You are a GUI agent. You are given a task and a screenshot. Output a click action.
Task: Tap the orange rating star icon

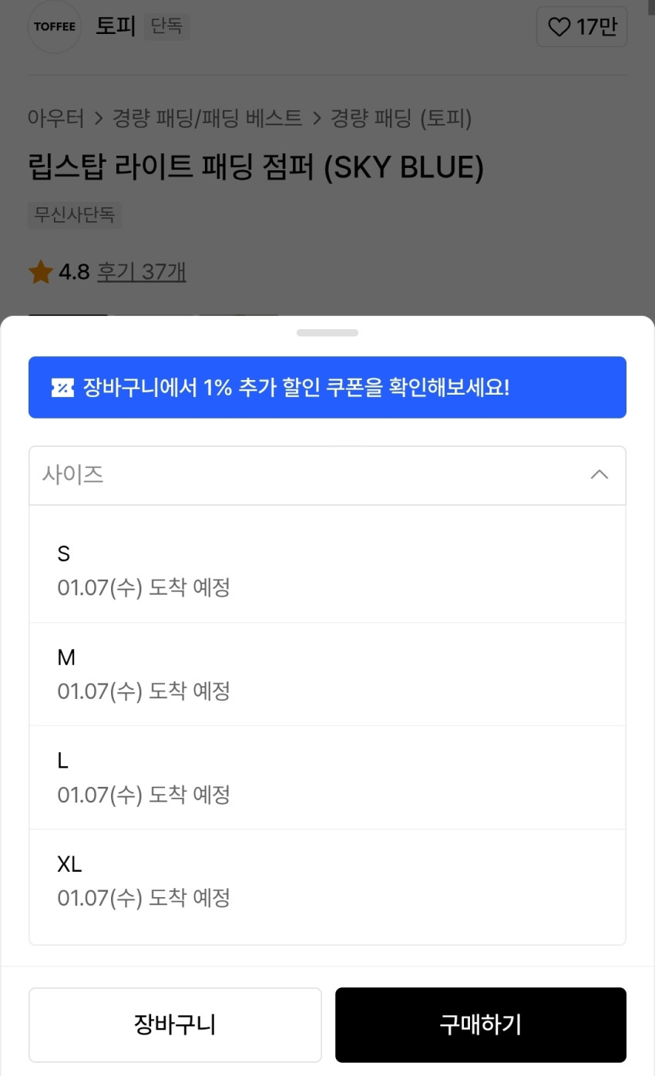[41, 272]
